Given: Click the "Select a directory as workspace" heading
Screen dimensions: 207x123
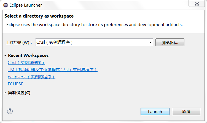Looking at the screenshot, I should click(39, 16).
